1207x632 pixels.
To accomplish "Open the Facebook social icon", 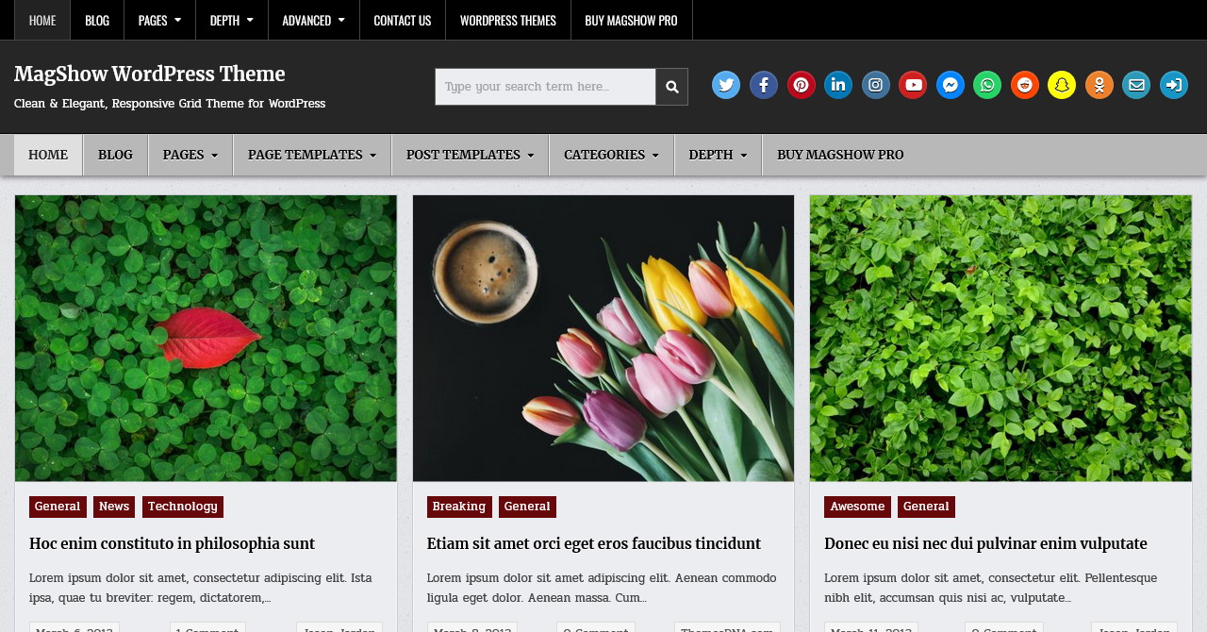I will 764,85.
